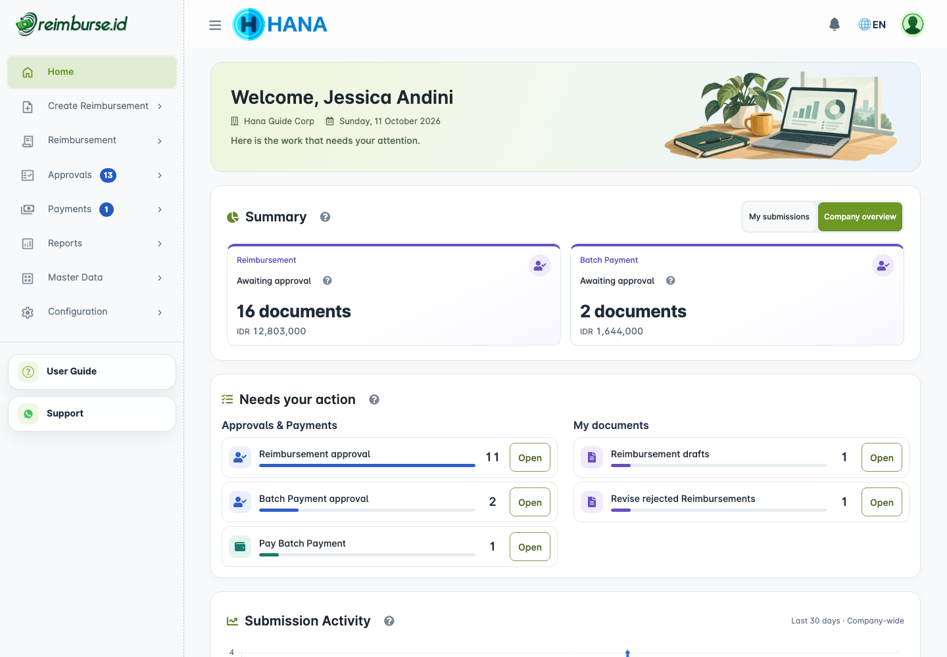Go to Home in the sidebar
The image size is (947, 657).
click(92, 72)
